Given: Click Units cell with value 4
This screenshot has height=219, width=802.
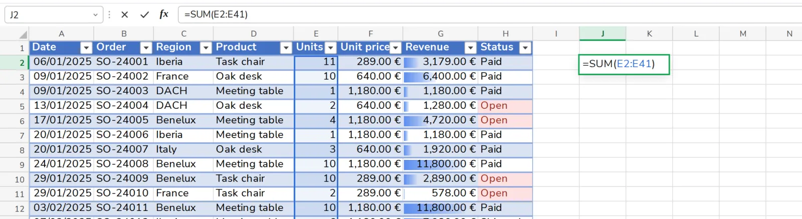Looking at the screenshot, I should tap(316, 120).
